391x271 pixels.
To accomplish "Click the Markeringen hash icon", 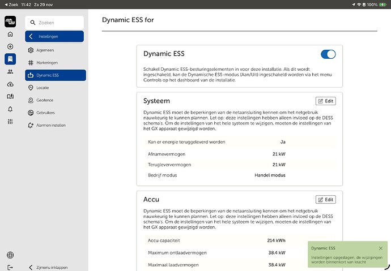I will [x=31, y=63].
